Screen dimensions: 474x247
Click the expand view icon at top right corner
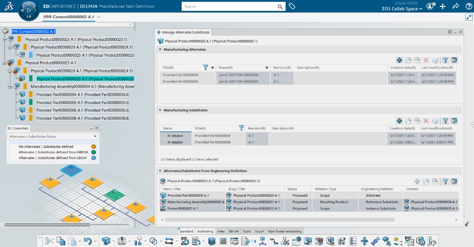(x=469, y=18)
